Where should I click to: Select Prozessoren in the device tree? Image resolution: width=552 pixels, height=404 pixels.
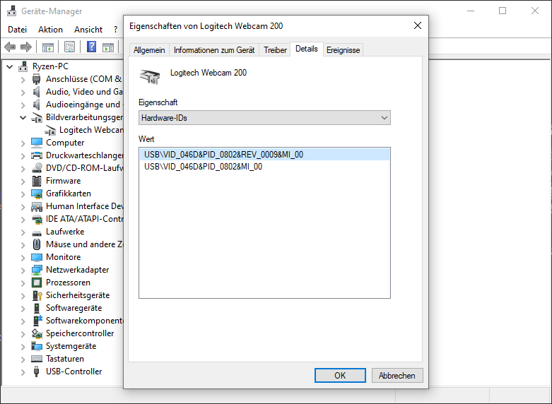point(68,283)
